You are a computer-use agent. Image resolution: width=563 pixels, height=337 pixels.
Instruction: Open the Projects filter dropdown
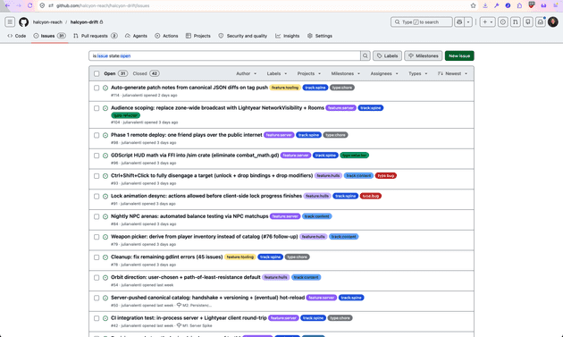[x=309, y=73]
